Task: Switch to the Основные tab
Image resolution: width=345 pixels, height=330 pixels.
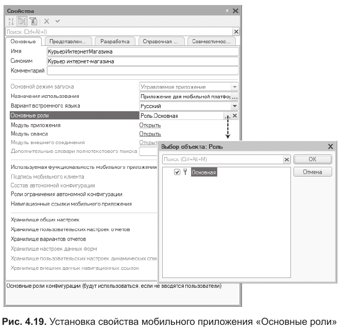Action: click(23, 41)
